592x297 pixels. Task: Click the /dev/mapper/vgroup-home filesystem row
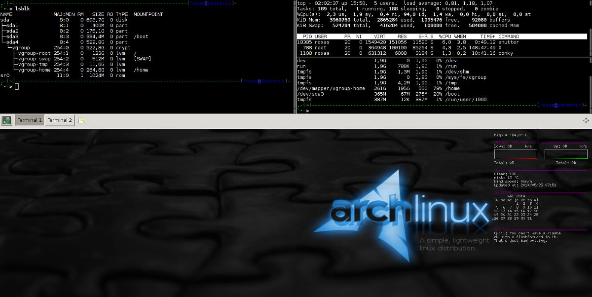379,88
